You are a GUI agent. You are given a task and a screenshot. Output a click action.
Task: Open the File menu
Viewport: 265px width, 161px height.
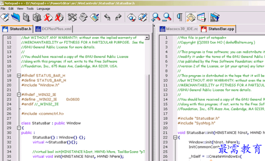pos(3,9)
